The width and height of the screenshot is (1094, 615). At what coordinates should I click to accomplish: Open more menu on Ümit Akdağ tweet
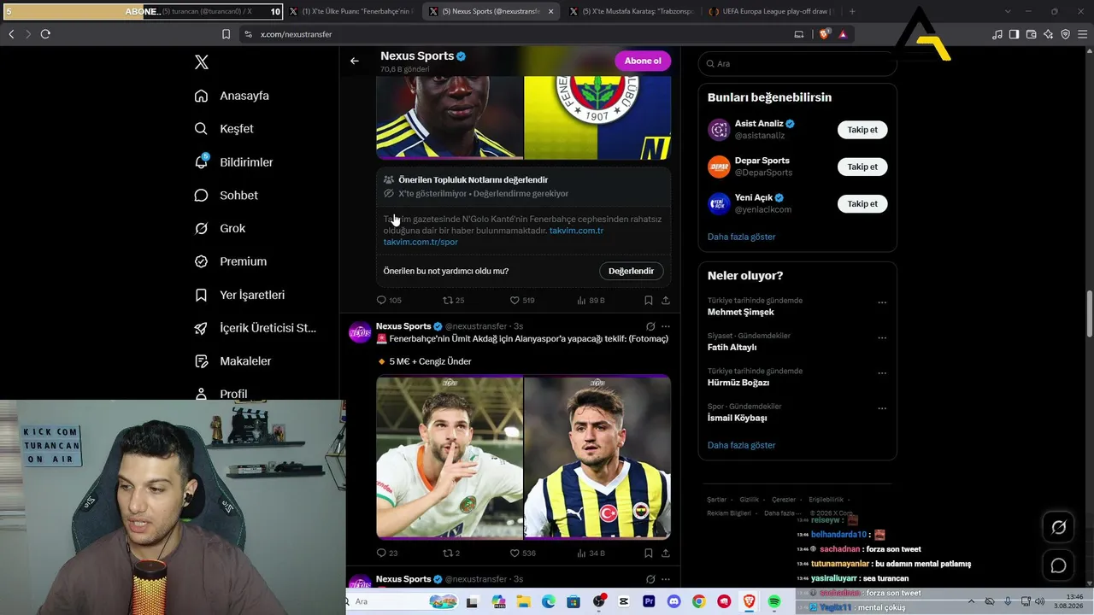click(x=666, y=326)
